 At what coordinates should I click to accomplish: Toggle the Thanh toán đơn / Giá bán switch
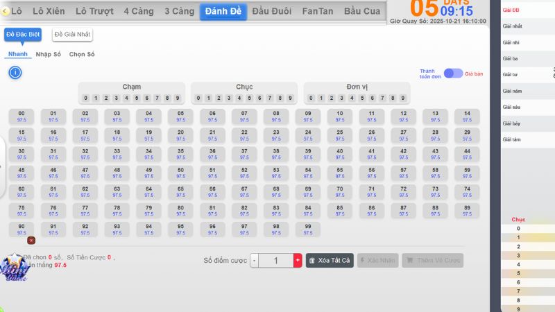tap(453, 73)
